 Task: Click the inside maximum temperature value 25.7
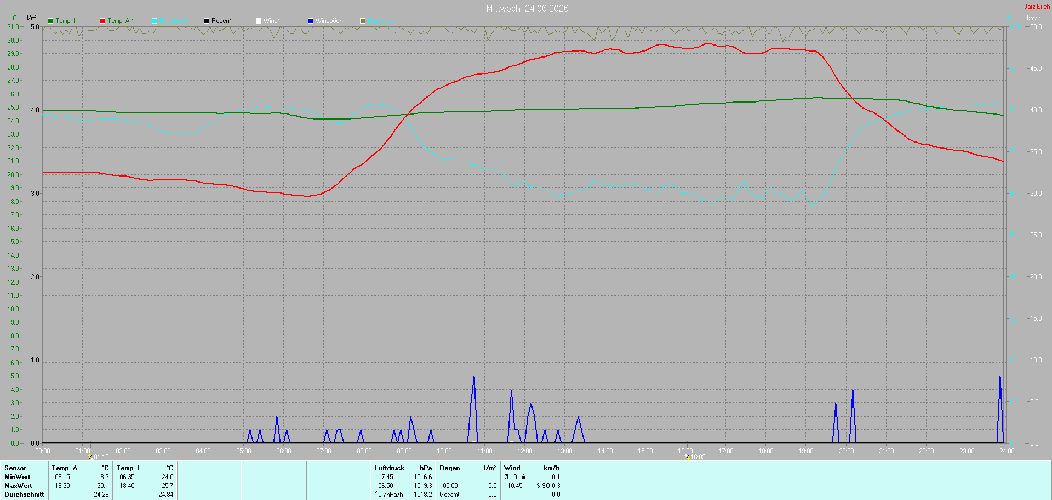pyautogui.click(x=168, y=486)
